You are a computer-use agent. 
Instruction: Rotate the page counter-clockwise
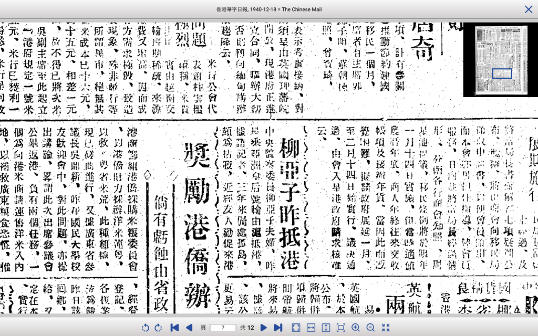click(x=146, y=328)
